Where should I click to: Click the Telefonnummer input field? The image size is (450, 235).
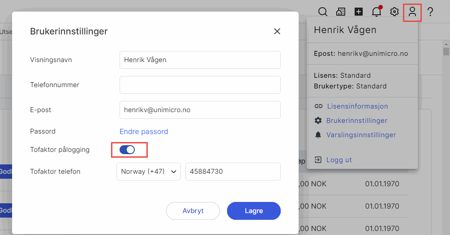tap(200, 85)
